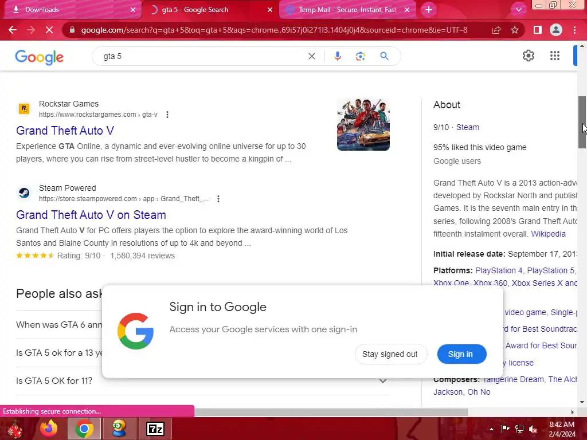Open more options for Steam Powered result
The image size is (587, 440).
click(218, 199)
